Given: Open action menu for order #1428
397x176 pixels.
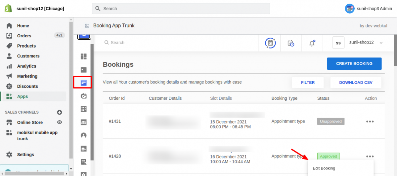Looking at the screenshot, I should (x=370, y=156).
